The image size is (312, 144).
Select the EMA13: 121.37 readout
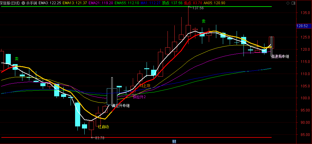[74, 3]
